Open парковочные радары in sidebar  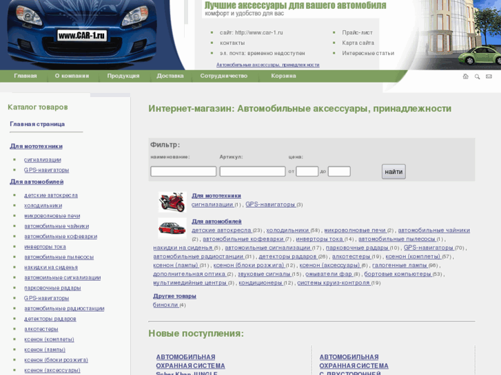(52, 288)
